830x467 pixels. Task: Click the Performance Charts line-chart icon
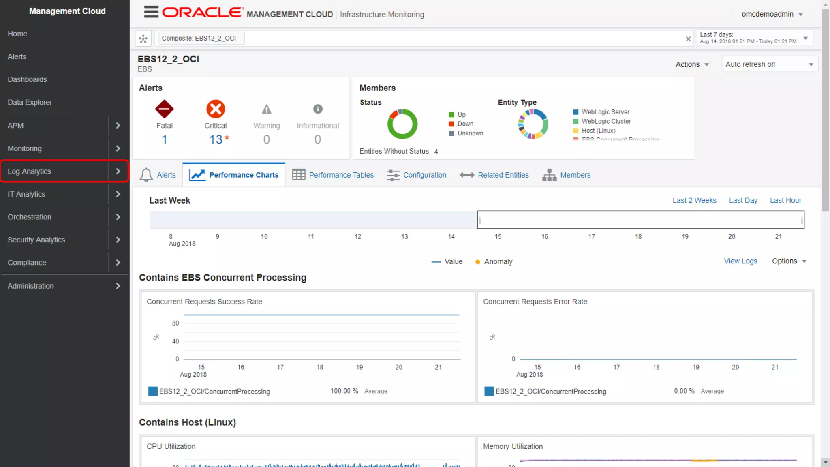click(197, 175)
